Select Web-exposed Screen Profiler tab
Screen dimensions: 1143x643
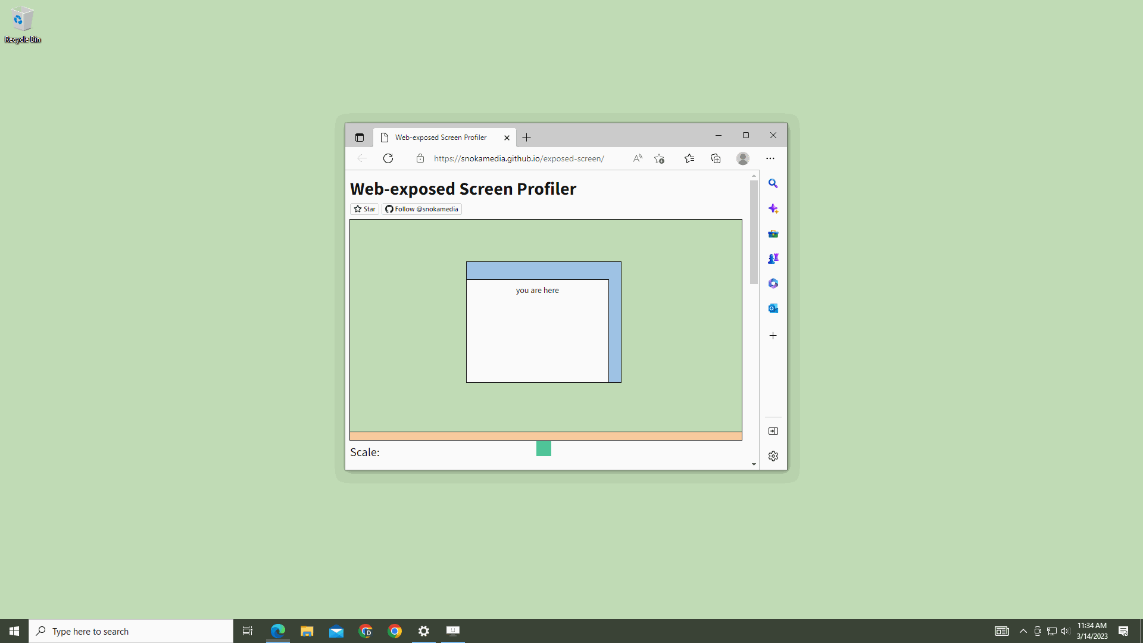point(441,138)
